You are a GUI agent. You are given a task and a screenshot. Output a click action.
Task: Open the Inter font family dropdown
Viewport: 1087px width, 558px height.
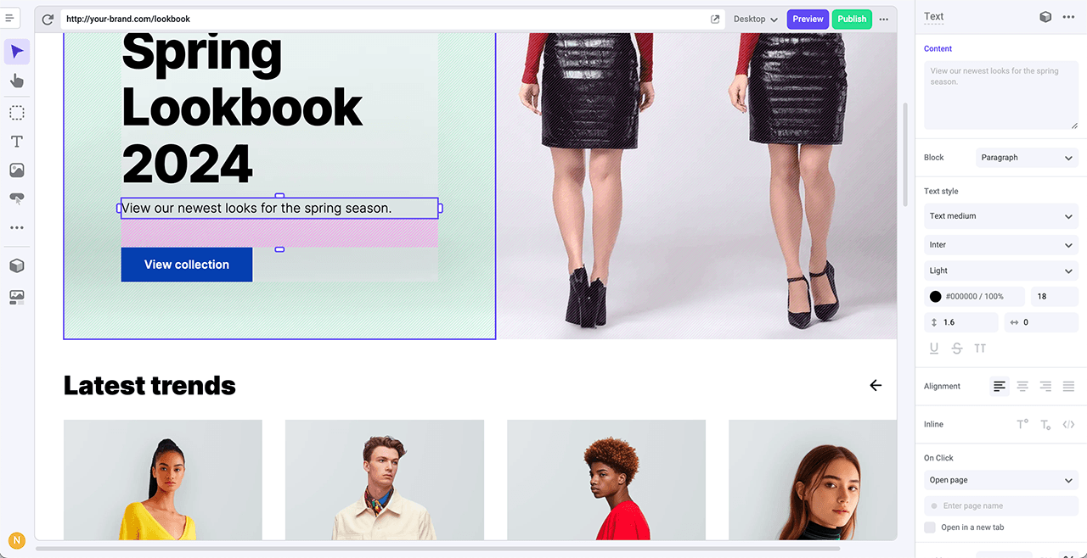(1000, 245)
